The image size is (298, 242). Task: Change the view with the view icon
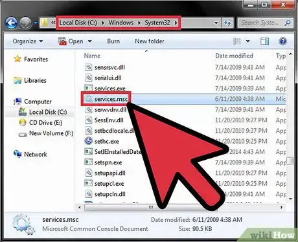click(x=237, y=41)
